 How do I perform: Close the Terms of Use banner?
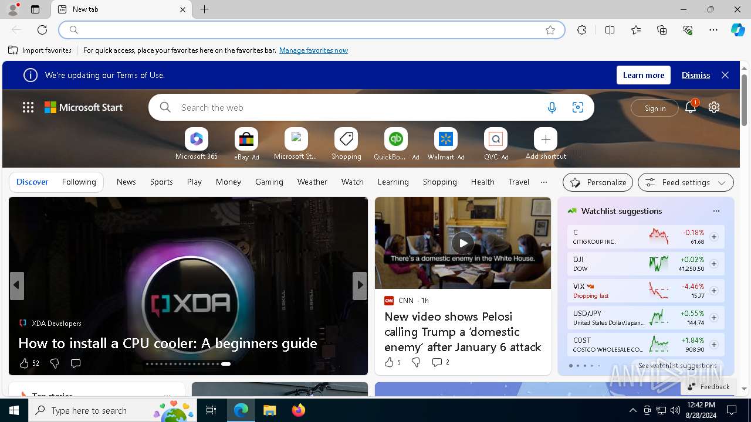pos(725,75)
